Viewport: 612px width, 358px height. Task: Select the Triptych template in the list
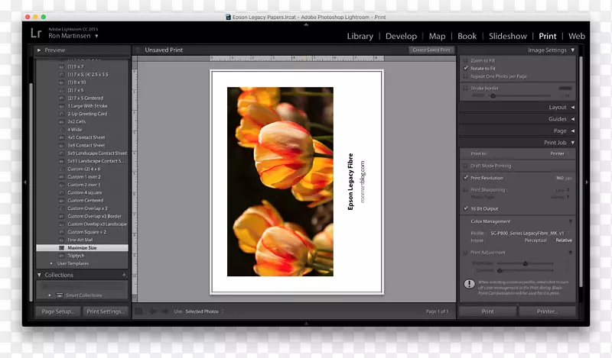pos(76,256)
